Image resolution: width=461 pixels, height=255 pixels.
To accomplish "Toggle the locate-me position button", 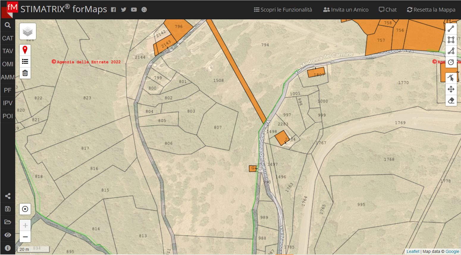I will [25, 209].
